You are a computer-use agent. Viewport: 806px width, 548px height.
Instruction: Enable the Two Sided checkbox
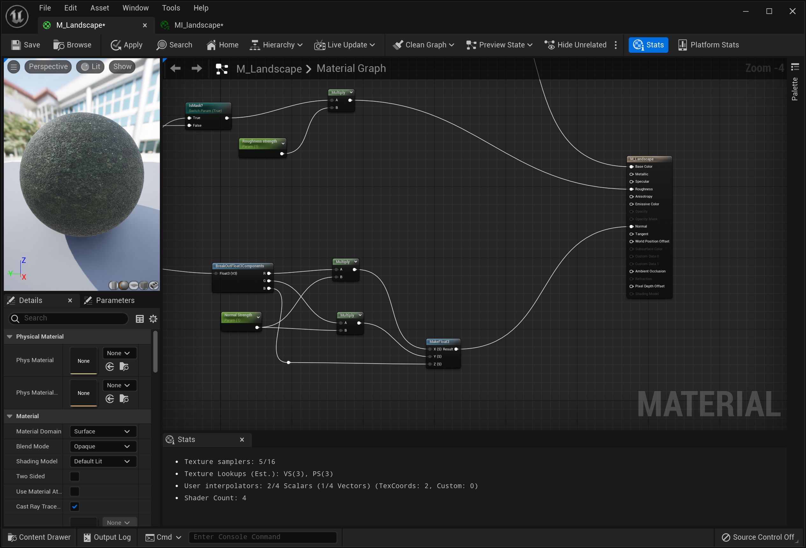pos(75,477)
